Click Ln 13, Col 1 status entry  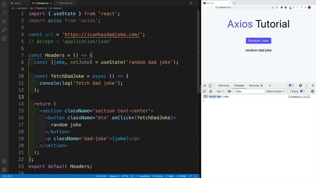[x=102, y=176]
